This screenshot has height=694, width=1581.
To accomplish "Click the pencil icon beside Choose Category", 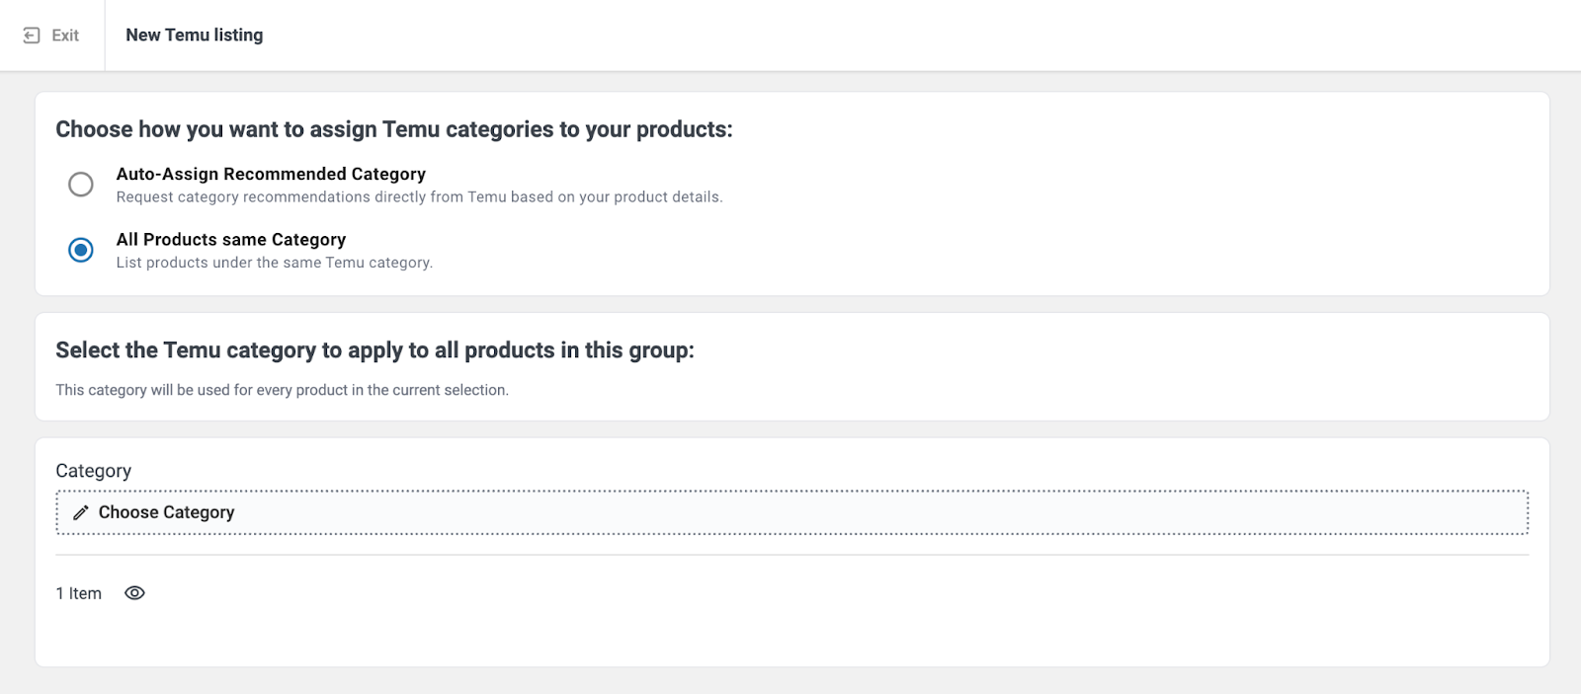I will click(x=81, y=512).
